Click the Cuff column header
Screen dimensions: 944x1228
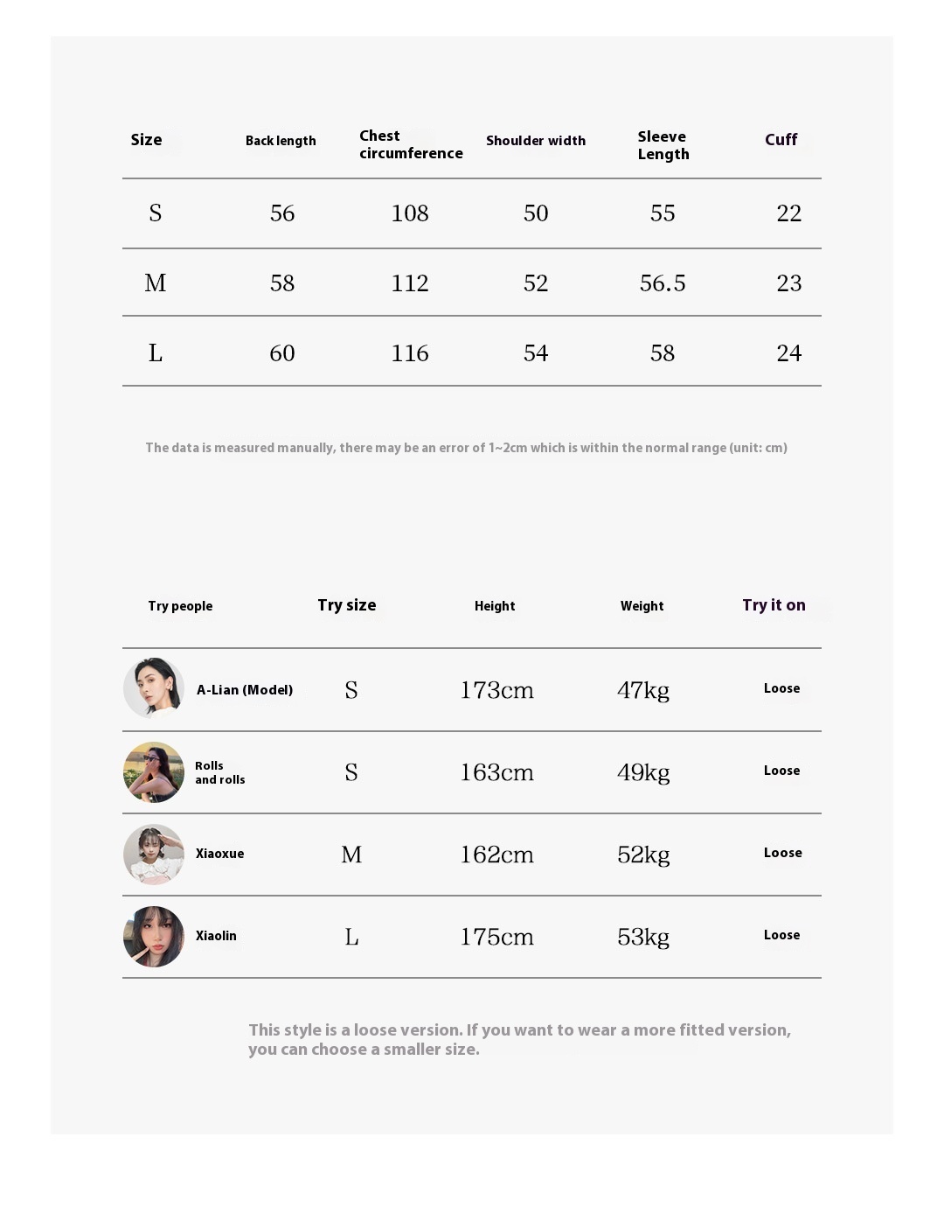(781, 140)
